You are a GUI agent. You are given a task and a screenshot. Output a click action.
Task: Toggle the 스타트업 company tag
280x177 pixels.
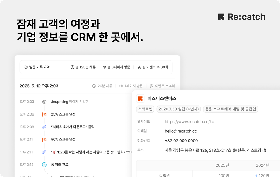[145, 109]
